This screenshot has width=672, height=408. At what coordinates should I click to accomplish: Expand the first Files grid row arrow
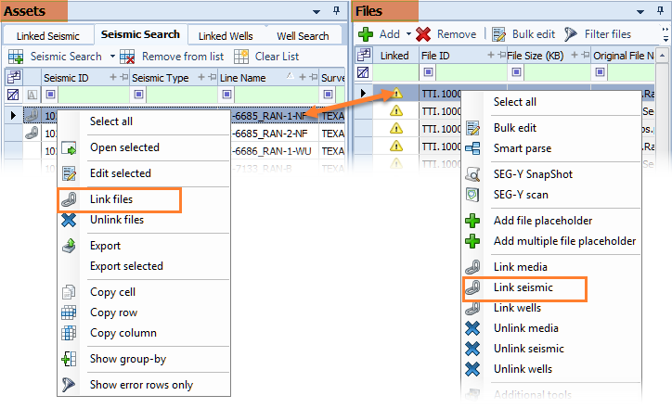click(x=363, y=93)
